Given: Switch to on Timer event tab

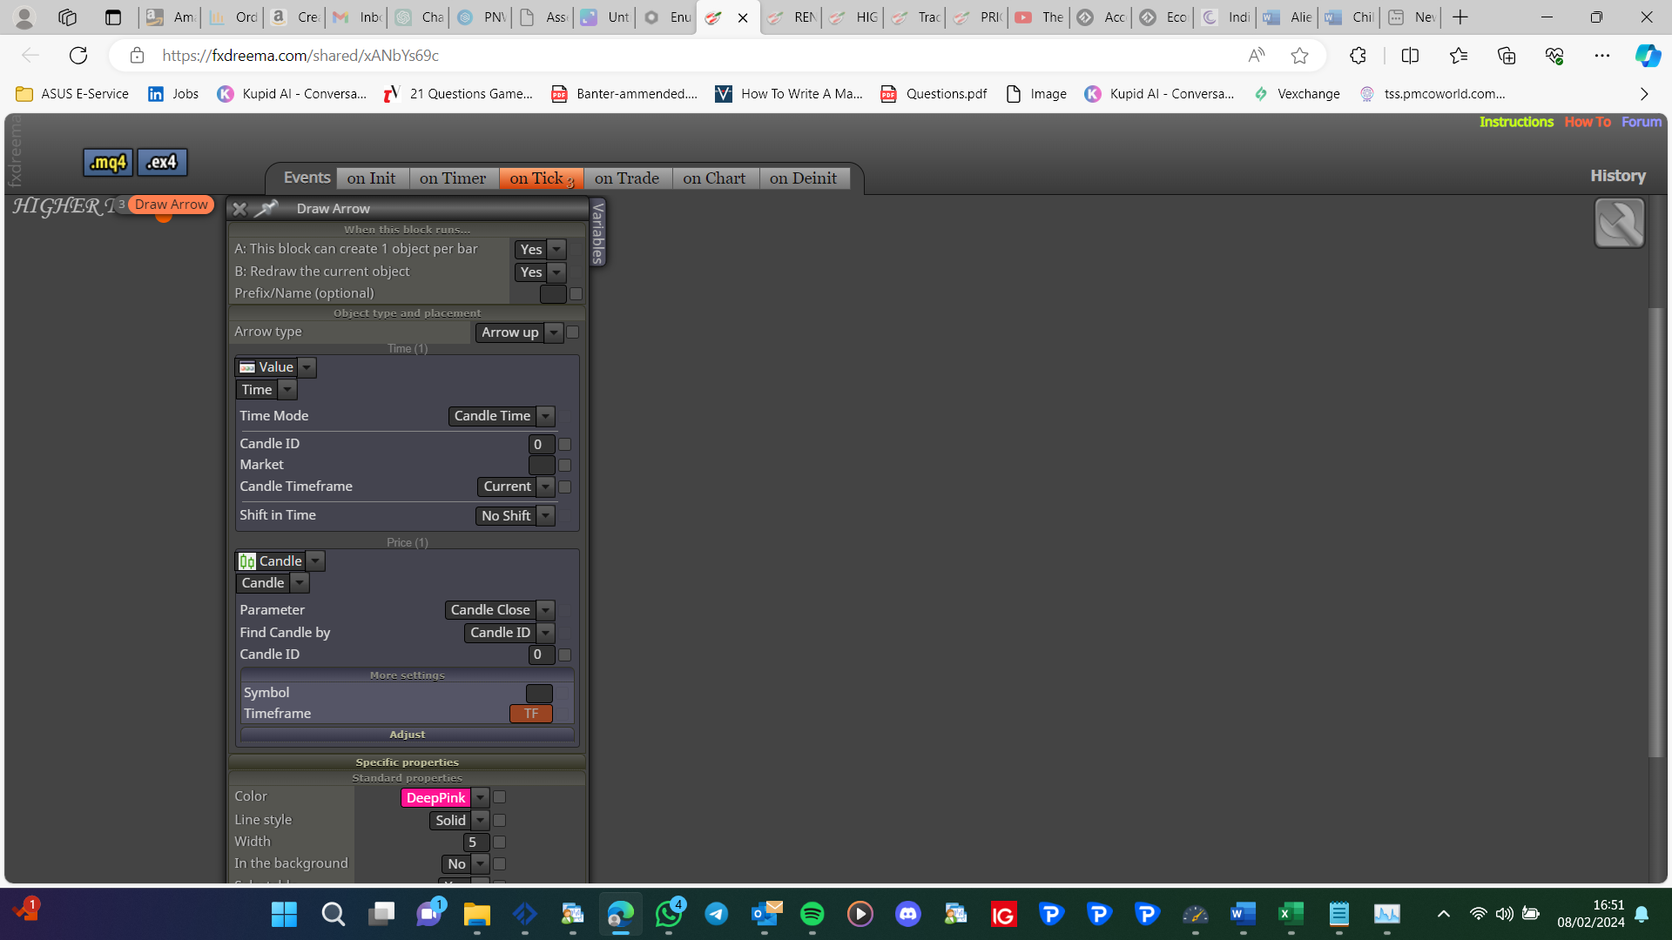Looking at the screenshot, I should click(453, 178).
